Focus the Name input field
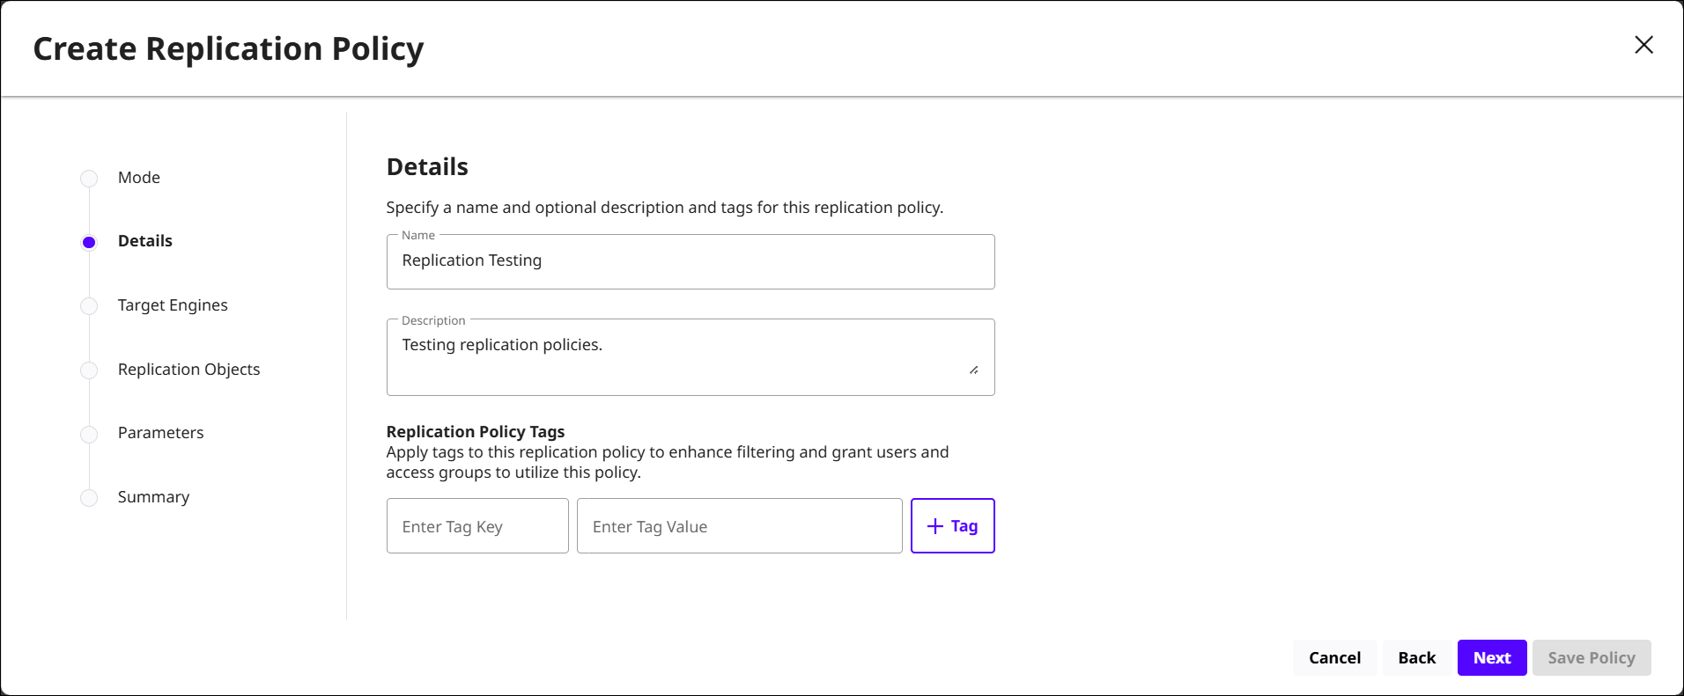Viewport: 1684px width, 696px height. 690,261
